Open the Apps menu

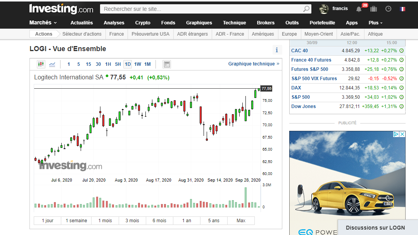[x=352, y=23]
